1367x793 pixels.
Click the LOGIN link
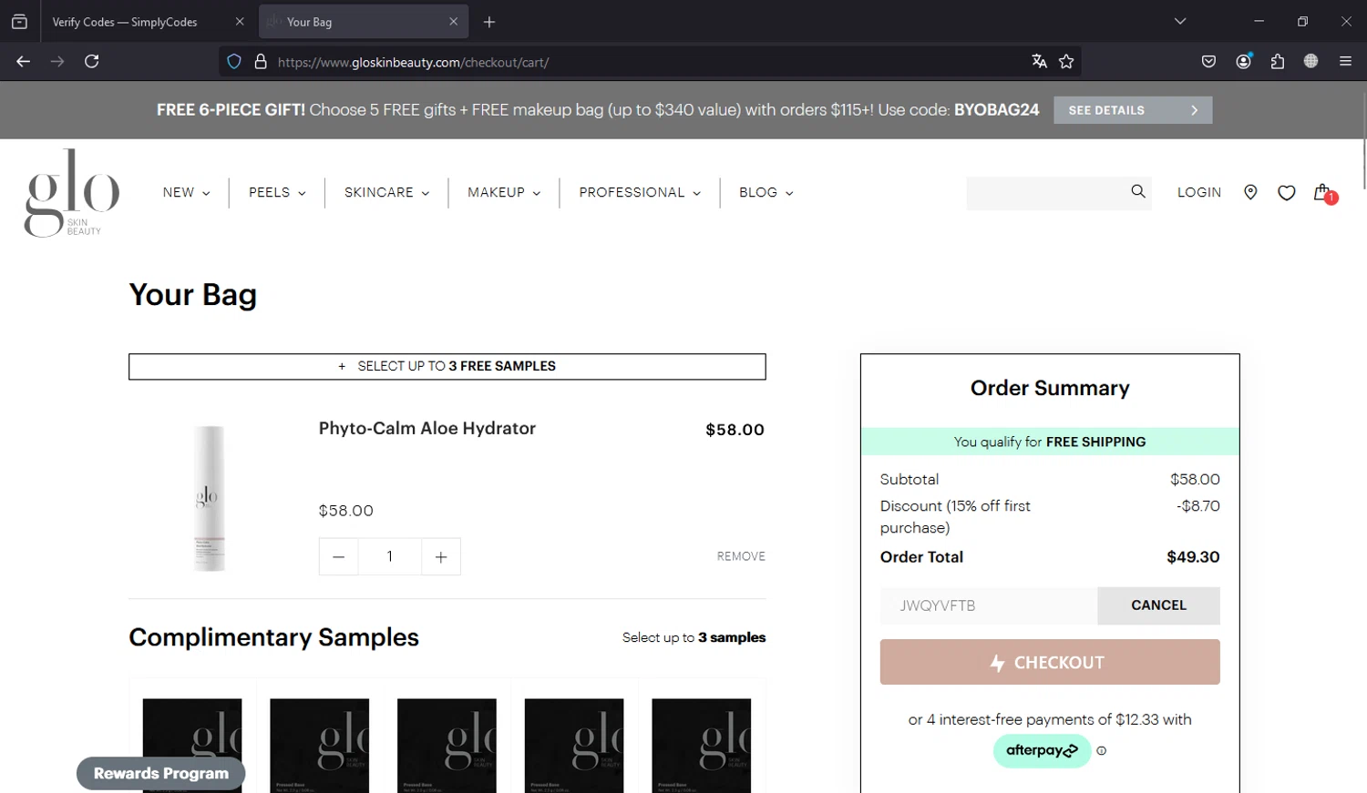coord(1198,193)
